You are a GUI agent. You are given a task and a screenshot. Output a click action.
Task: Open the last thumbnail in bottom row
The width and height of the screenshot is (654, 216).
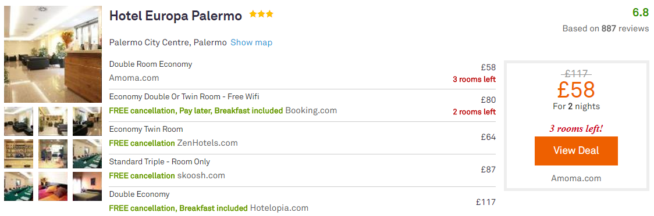[87, 186]
